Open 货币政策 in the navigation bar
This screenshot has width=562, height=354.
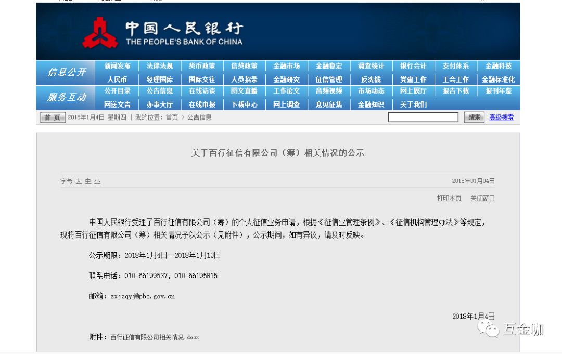click(x=202, y=66)
